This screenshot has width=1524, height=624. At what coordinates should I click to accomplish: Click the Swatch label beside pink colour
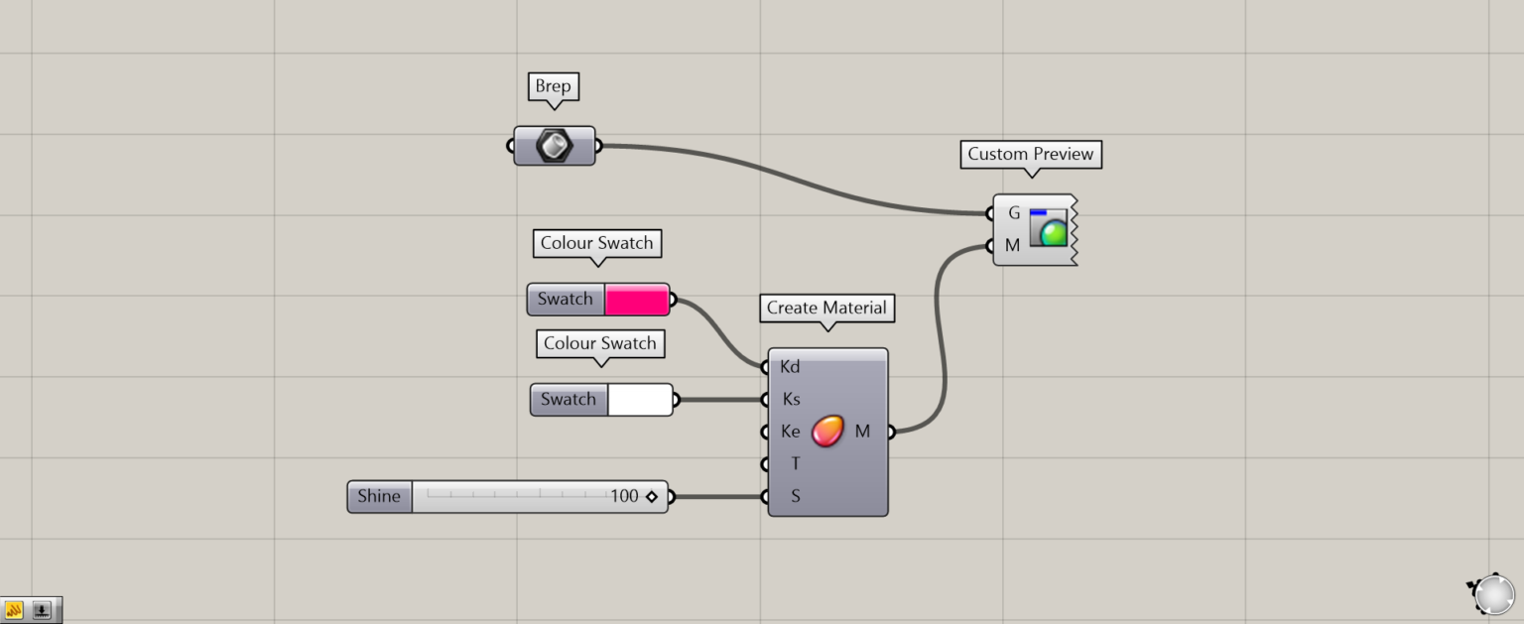click(x=565, y=300)
